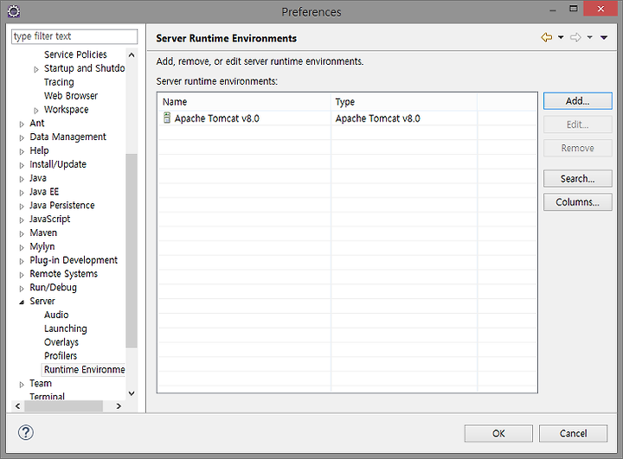This screenshot has height=459, width=623.
Task: Focus the type filter text field
Action: click(74, 36)
